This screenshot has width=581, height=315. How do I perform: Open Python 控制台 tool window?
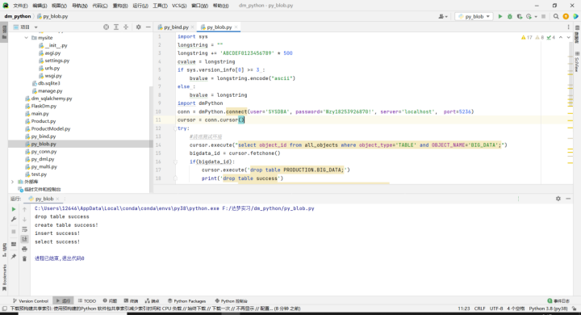click(232, 301)
